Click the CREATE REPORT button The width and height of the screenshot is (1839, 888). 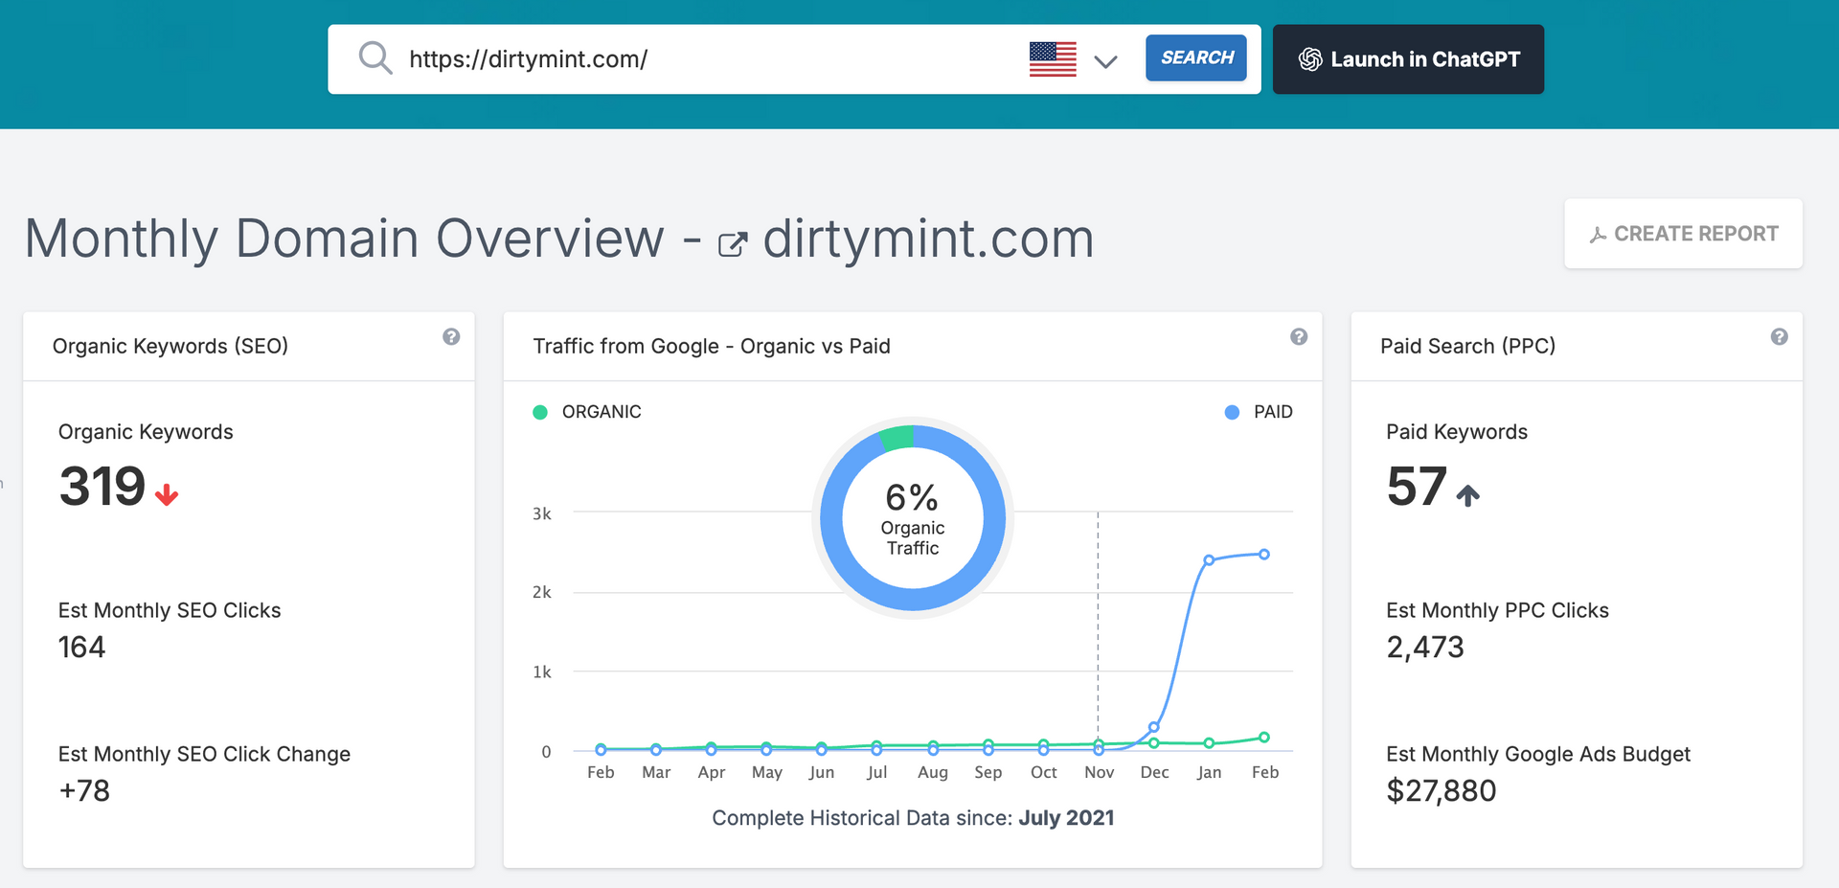(x=1683, y=234)
